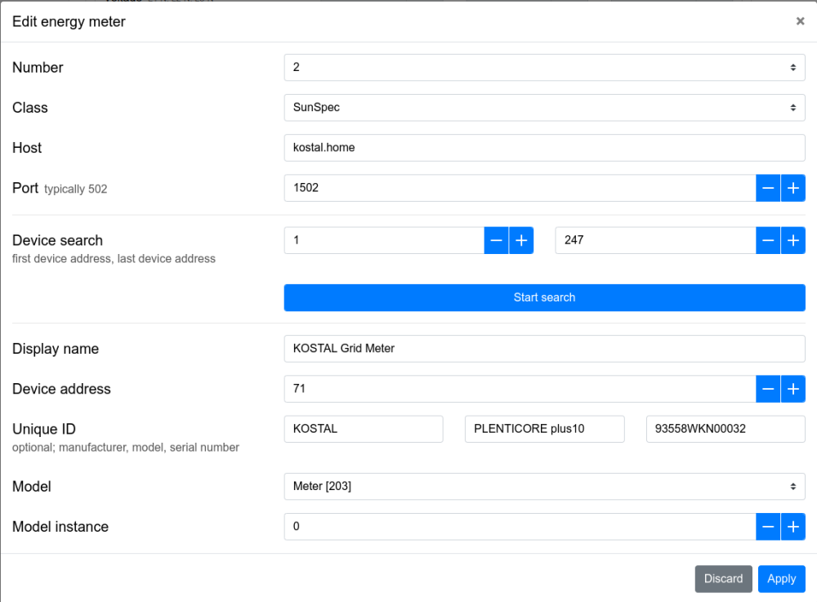
Task: Open the Number dropdown
Action: 544,68
